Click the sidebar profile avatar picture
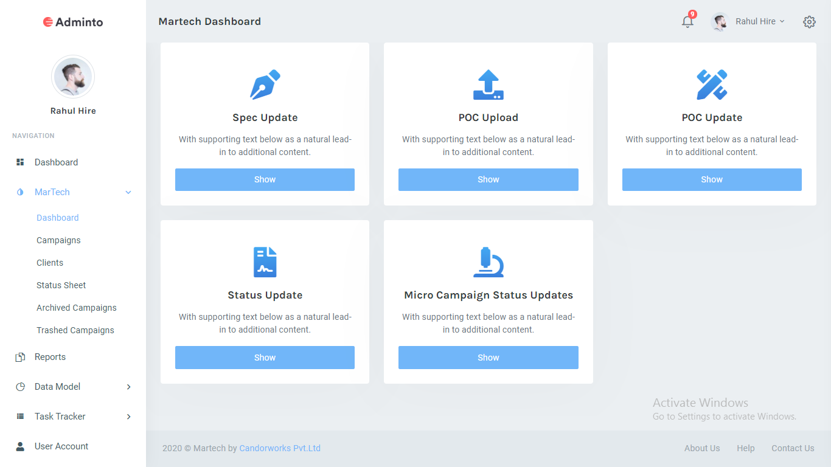The height and width of the screenshot is (467, 831). point(73,77)
